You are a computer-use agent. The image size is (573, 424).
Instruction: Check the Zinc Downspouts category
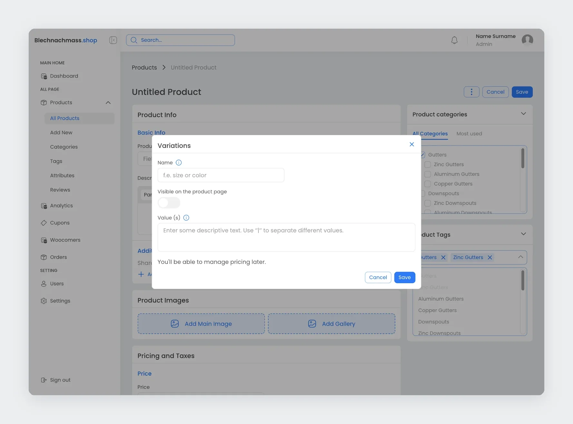click(428, 203)
